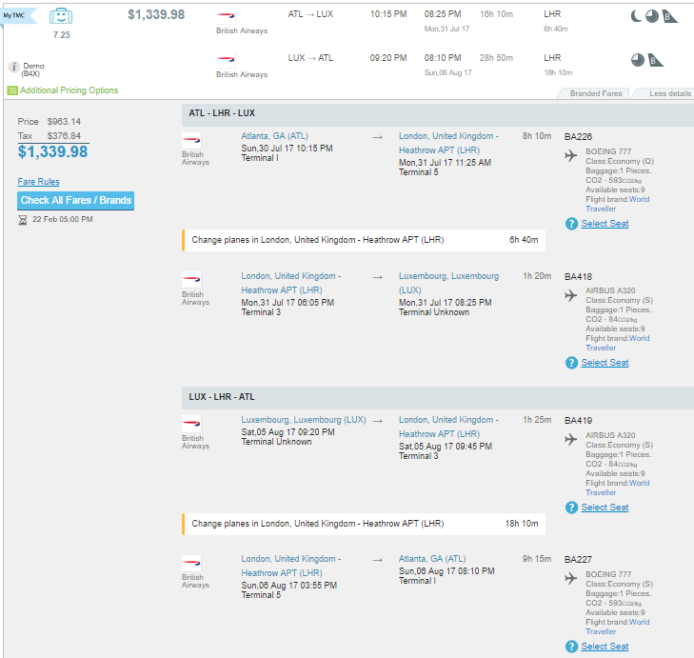The image size is (694, 658).
Task: Click the Price $963.14 line
Action: tap(50, 121)
